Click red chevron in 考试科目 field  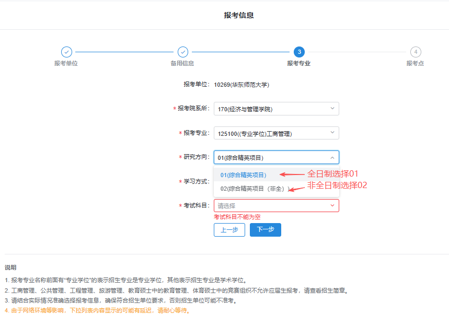[332, 205]
